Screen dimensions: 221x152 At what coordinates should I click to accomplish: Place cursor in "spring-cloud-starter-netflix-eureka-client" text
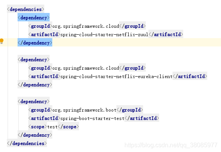pyautogui.click(x=116, y=77)
